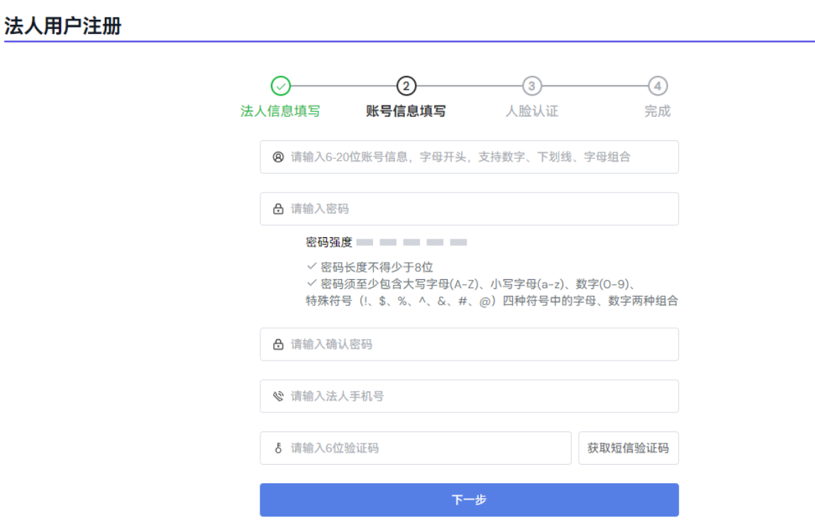Click the user icon in the account field

(x=278, y=157)
